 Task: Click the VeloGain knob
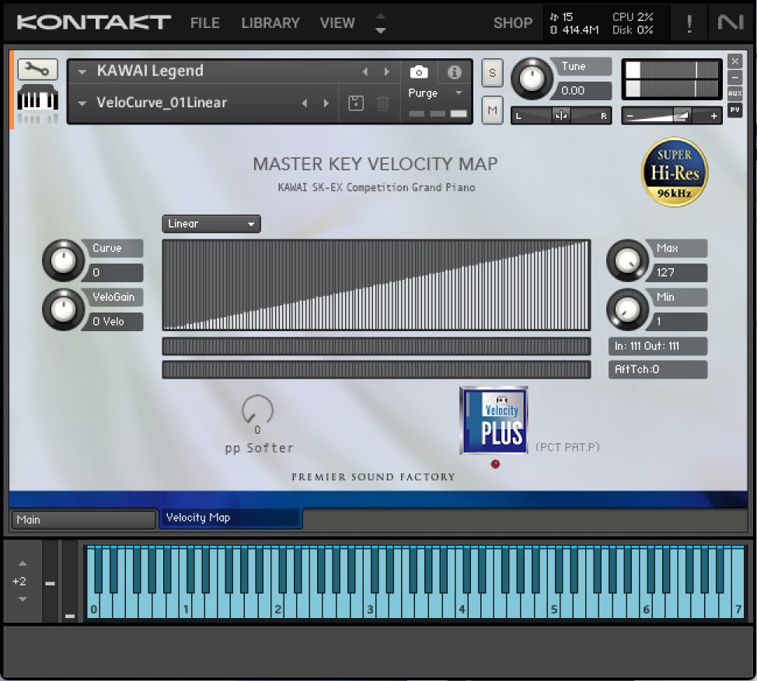(63, 309)
